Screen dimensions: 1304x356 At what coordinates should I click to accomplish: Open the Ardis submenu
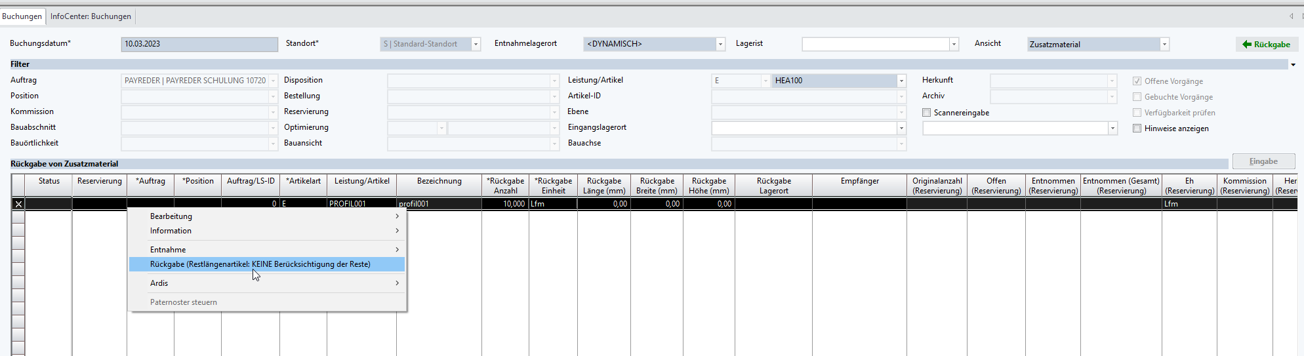pos(159,283)
